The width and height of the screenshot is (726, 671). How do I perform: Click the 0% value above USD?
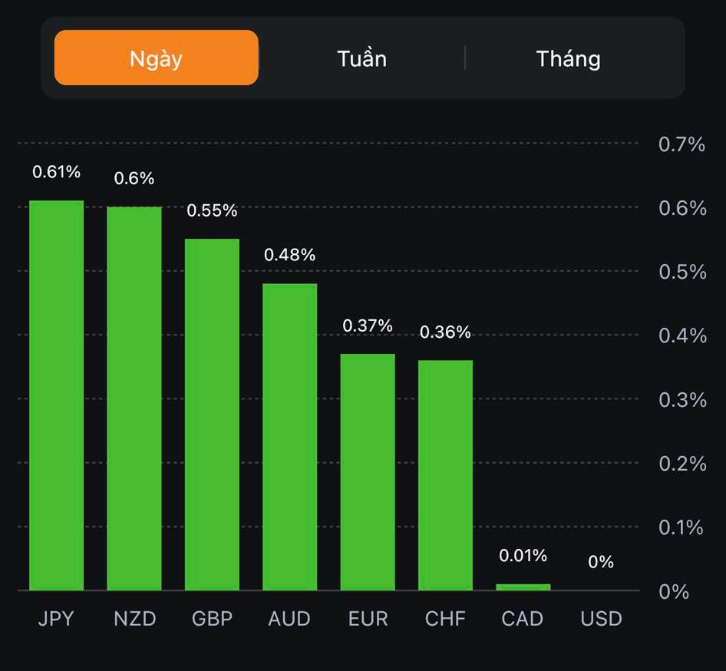click(601, 562)
